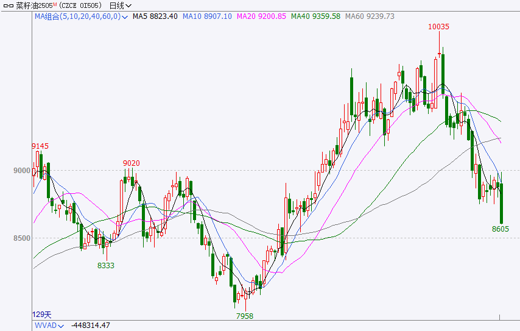Viewport: 520px width, 331px height.
Task: Open the WVAD indicator dropdown
Action: (x=49, y=326)
